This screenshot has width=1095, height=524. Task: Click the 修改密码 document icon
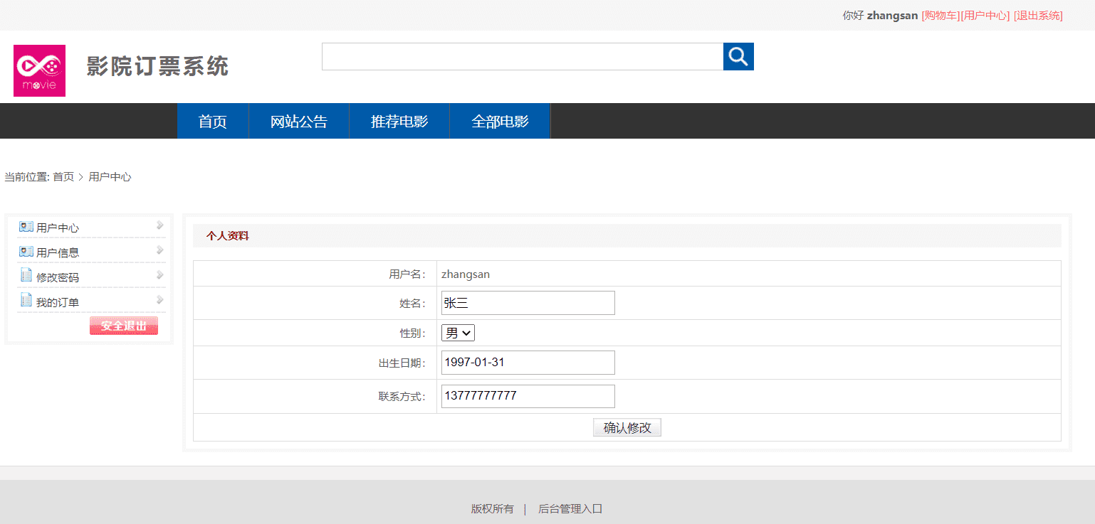(x=26, y=275)
